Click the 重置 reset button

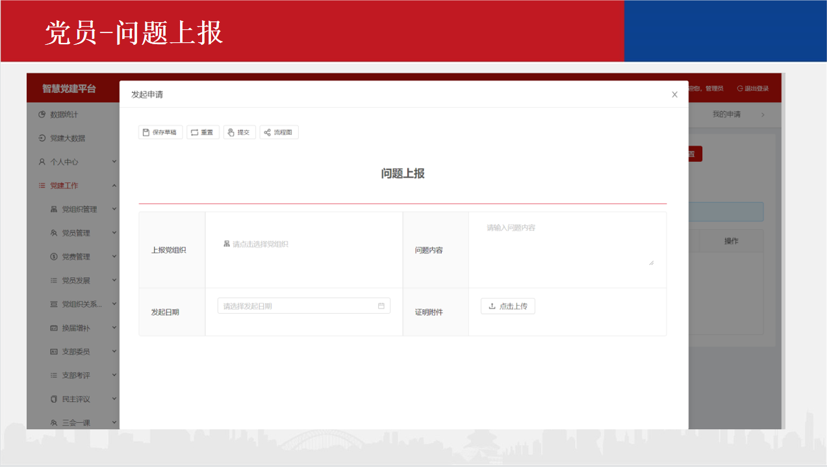(x=203, y=133)
